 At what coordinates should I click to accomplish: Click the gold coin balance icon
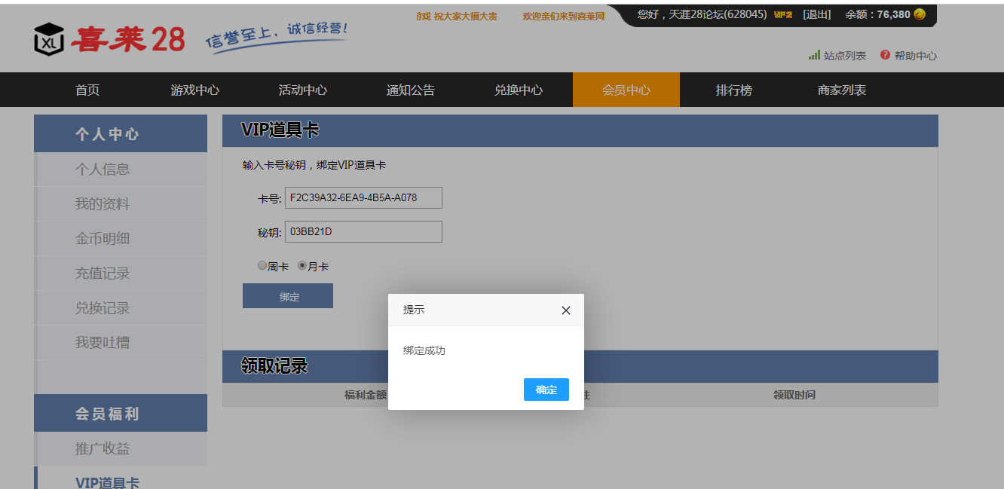(x=920, y=14)
